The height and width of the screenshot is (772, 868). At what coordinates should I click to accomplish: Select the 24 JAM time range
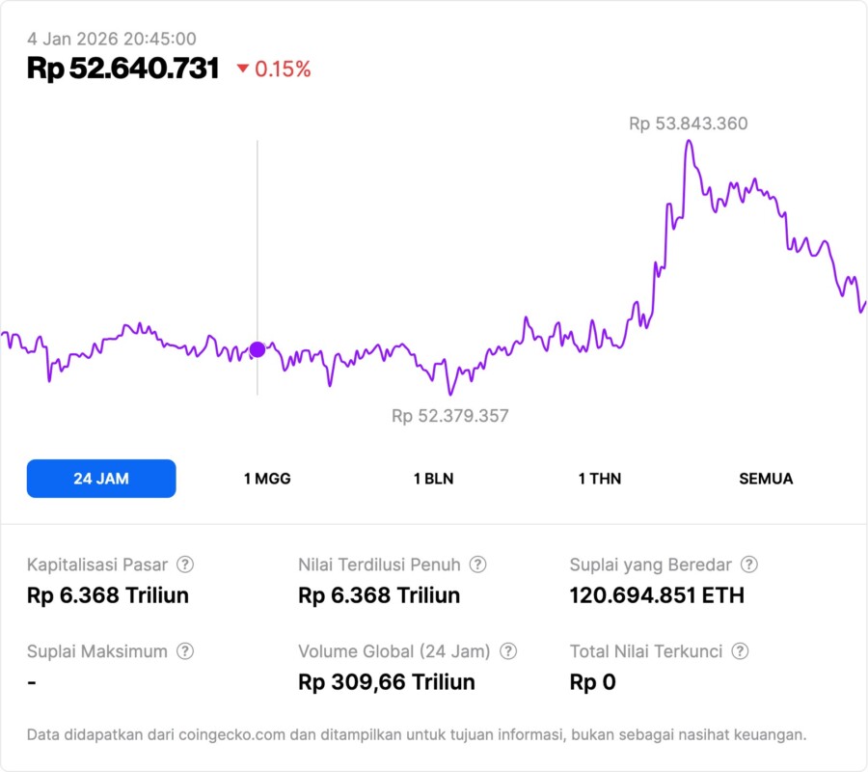tap(101, 479)
